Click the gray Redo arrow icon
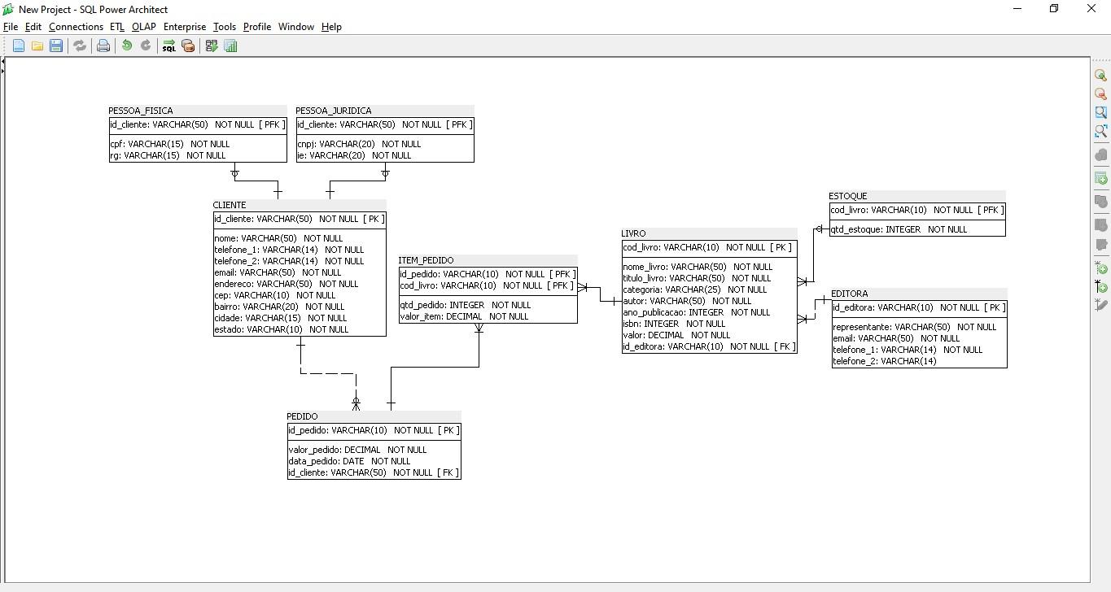Image resolution: width=1111 pixels, height=592 pixels. coord(146,46)
